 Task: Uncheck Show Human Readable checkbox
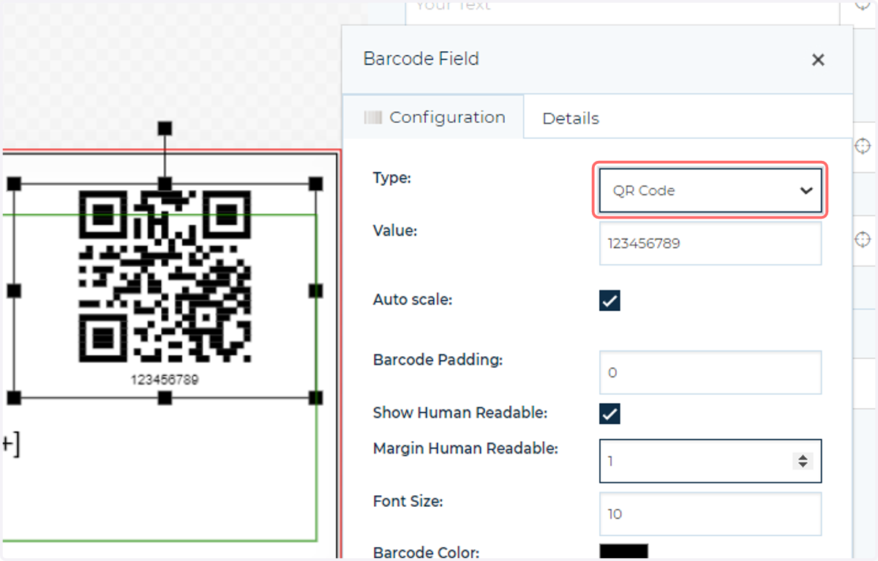click(x=609, y=413)
